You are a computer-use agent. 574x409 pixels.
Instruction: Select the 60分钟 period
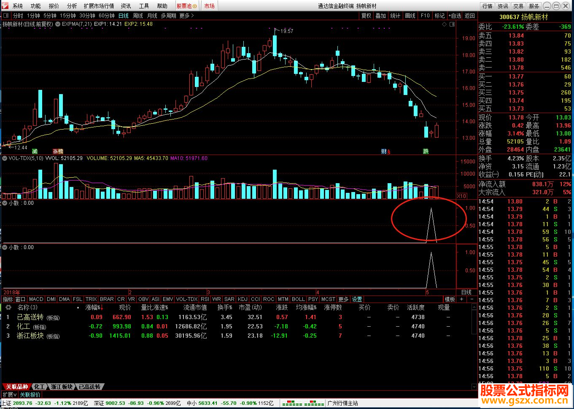(x=107, y=16)
